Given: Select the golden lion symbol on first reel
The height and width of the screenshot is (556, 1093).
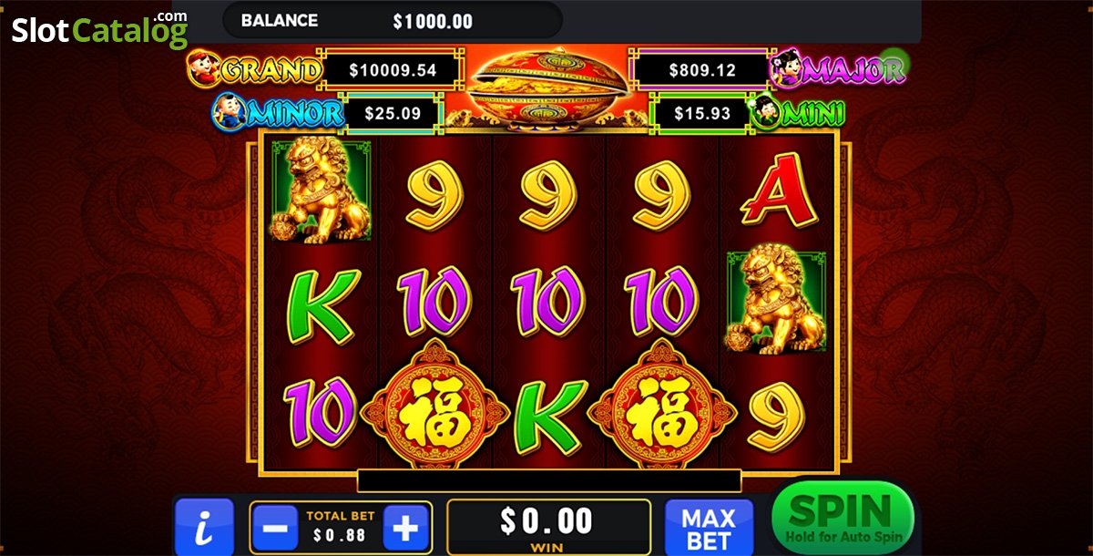Looking at the screenshot, I should coord(322,190).
